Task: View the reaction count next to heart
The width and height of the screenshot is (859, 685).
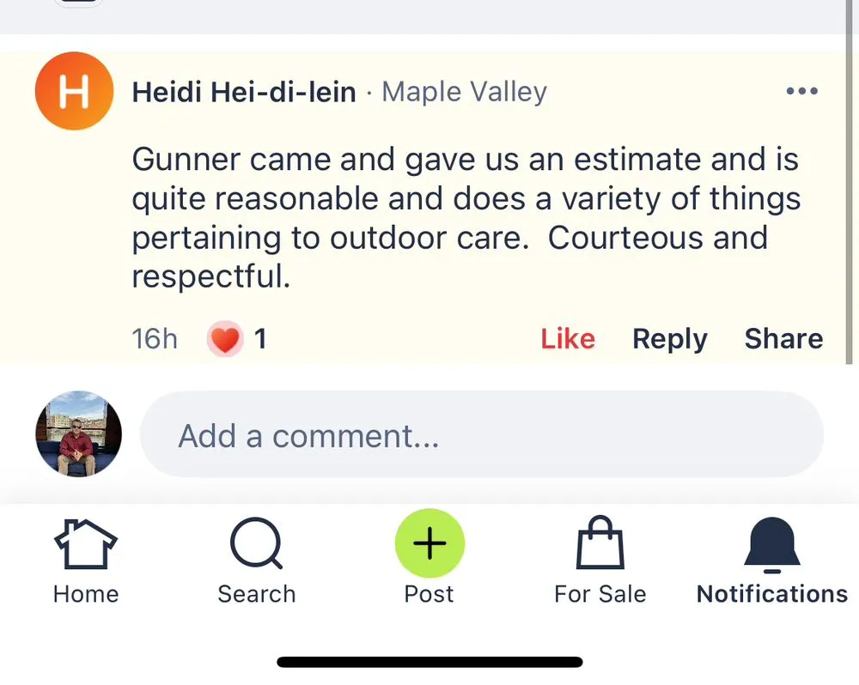Action: coord(260,339)
